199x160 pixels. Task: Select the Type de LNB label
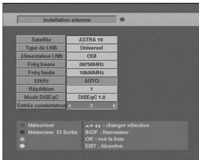[x=41, y=48]
